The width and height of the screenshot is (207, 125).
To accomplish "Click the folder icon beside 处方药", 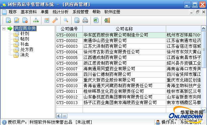I will coord(16,50).
